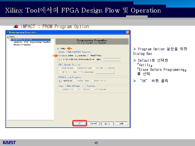This screenshot has width=195, height=146.
Task: Select Advanced PROM Programming Properties tree item
Action: tap(32, 42)
